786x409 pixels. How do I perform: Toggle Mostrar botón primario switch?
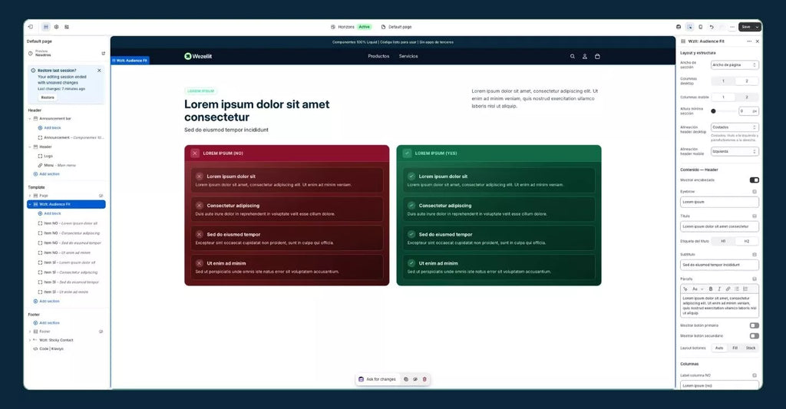tap(754, 325)
